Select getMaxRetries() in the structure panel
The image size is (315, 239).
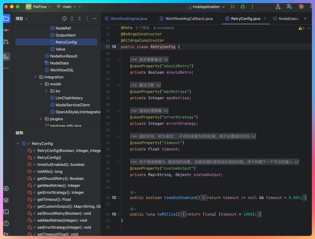59,185
